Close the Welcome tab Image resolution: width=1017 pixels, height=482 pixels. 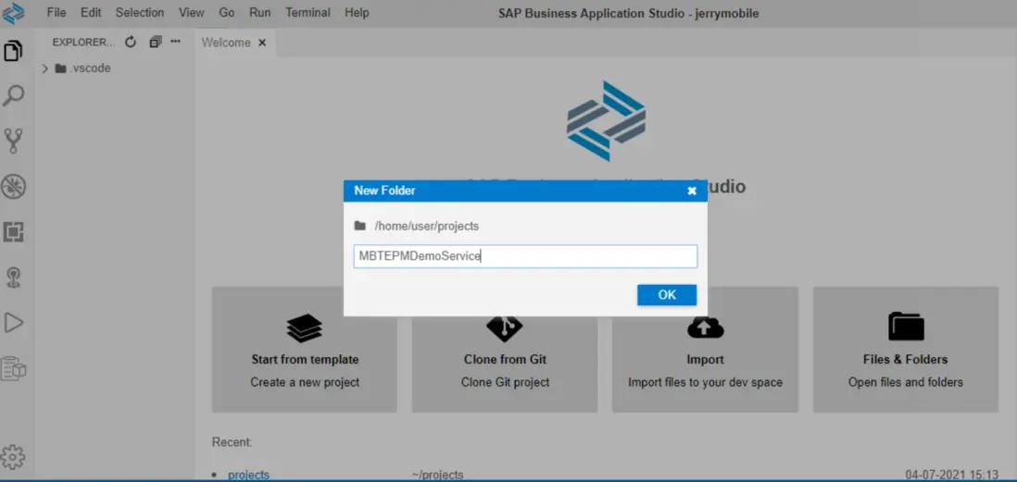[x=262, y=43]
